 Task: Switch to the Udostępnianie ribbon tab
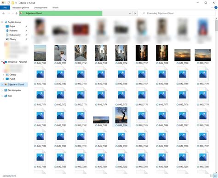40,7
